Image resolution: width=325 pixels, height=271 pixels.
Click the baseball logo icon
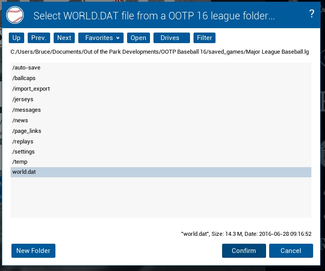coord(15,16)
